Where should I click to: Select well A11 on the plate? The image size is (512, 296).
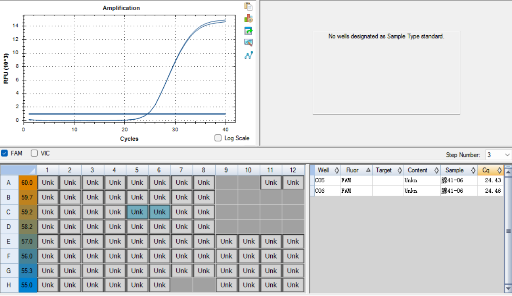point(271,183)
